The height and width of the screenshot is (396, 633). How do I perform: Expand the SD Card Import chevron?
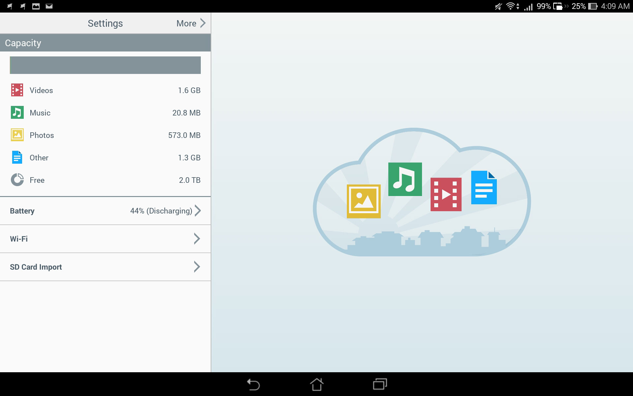pos(197,267)
